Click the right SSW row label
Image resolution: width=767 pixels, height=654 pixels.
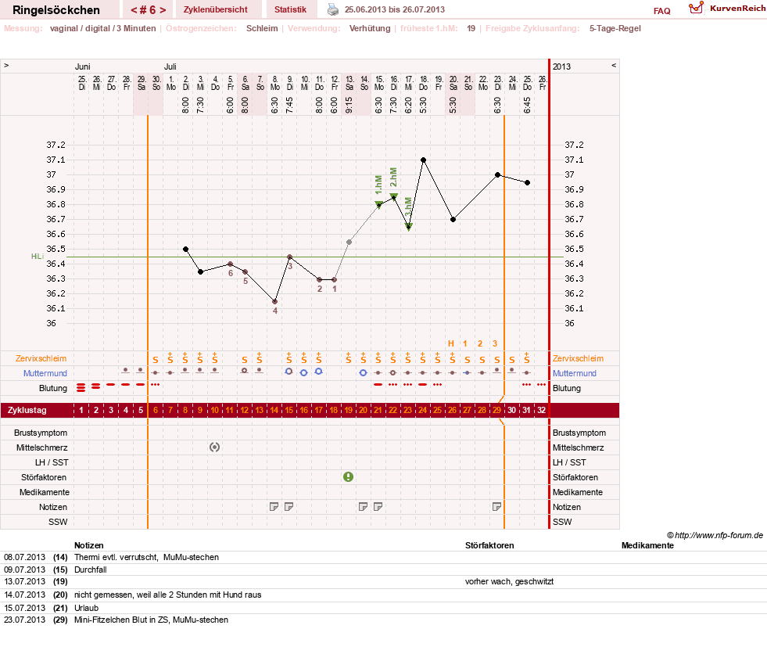[562, 522]
